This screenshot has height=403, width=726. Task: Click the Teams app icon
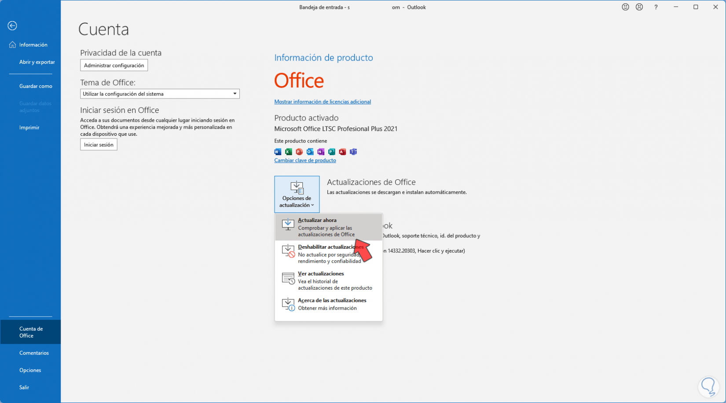[x=353, y=152]
